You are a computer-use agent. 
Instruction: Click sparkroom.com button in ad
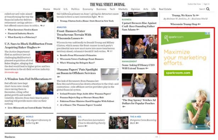click(178, 73)
